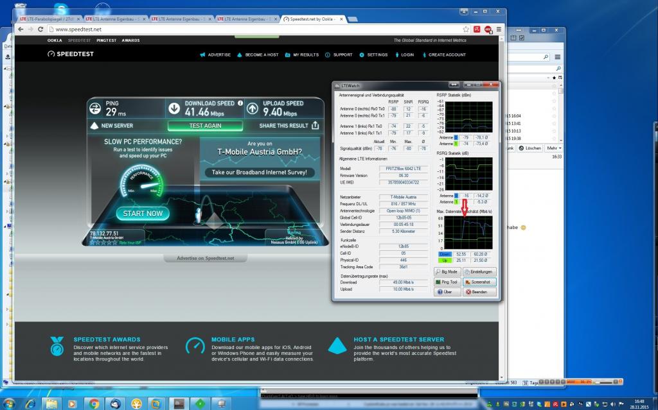Click the Max. Datenrate graph in LTEWatch
Screen dimensions: 658x410
tap(468, 233)
